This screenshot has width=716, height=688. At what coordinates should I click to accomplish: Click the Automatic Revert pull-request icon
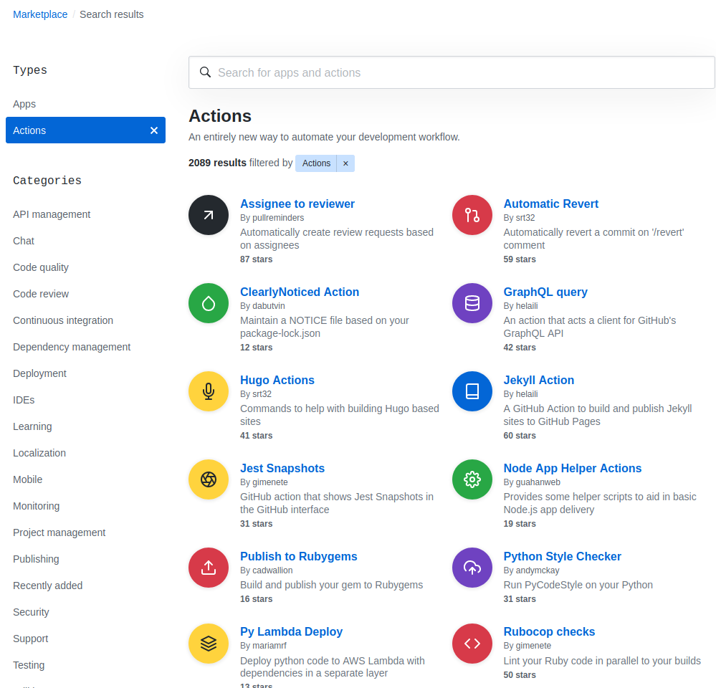[472, 214]
